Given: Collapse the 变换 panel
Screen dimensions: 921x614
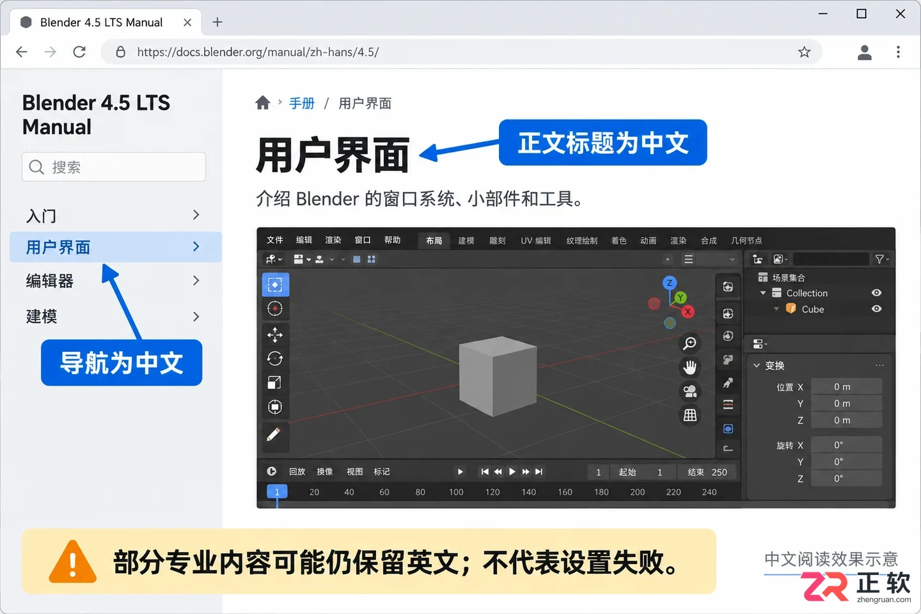Looking at the screenshot, I should tap(757, 366).
